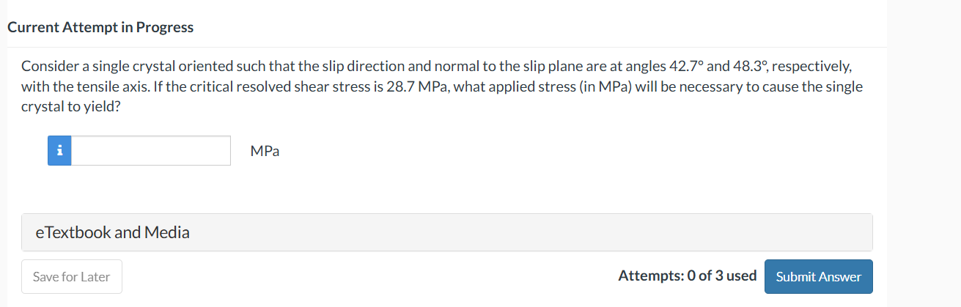Click the Attempts: 0 of 3 used text
The width and height of the screenshot is (961, 307).
(688, 275)
